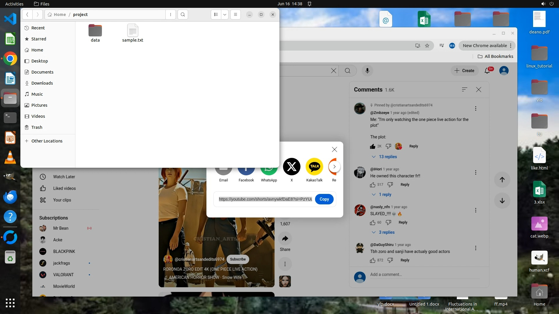This screenshot has height=314, width=559.
Task: Open YouTube notifications bell
Action: coord(487,71)
